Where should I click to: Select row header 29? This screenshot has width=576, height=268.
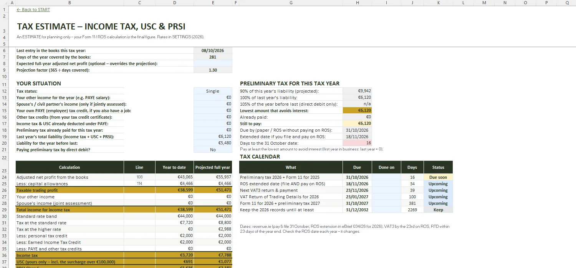point(4,210)
